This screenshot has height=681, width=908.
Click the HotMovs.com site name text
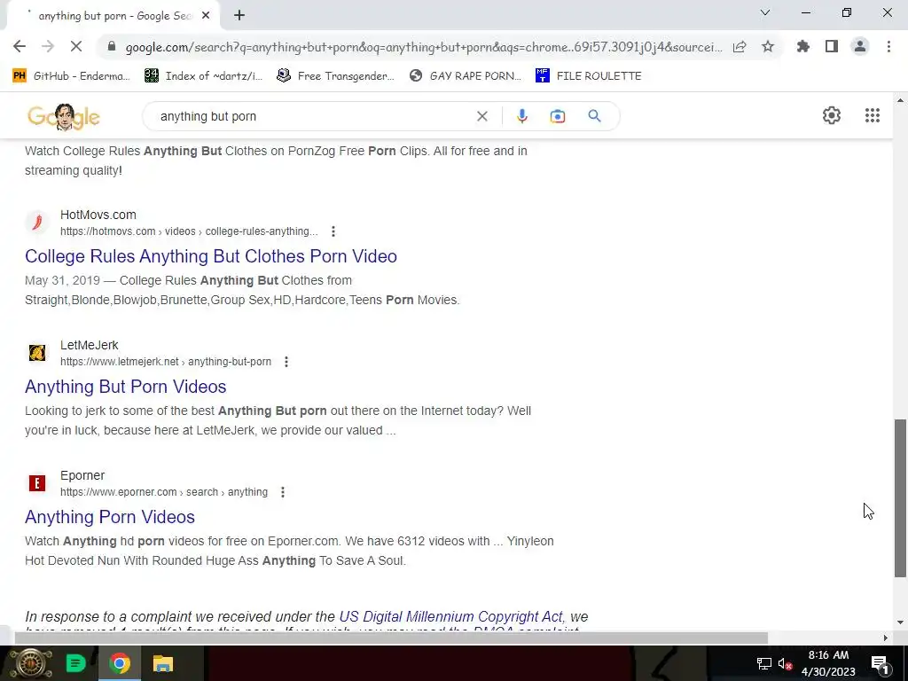pos(98,215)
